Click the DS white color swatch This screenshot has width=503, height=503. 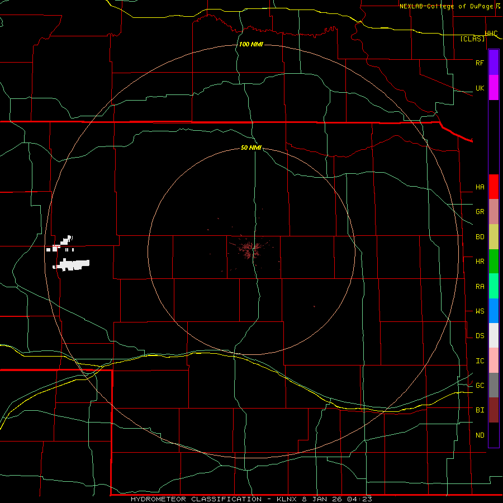493,335
